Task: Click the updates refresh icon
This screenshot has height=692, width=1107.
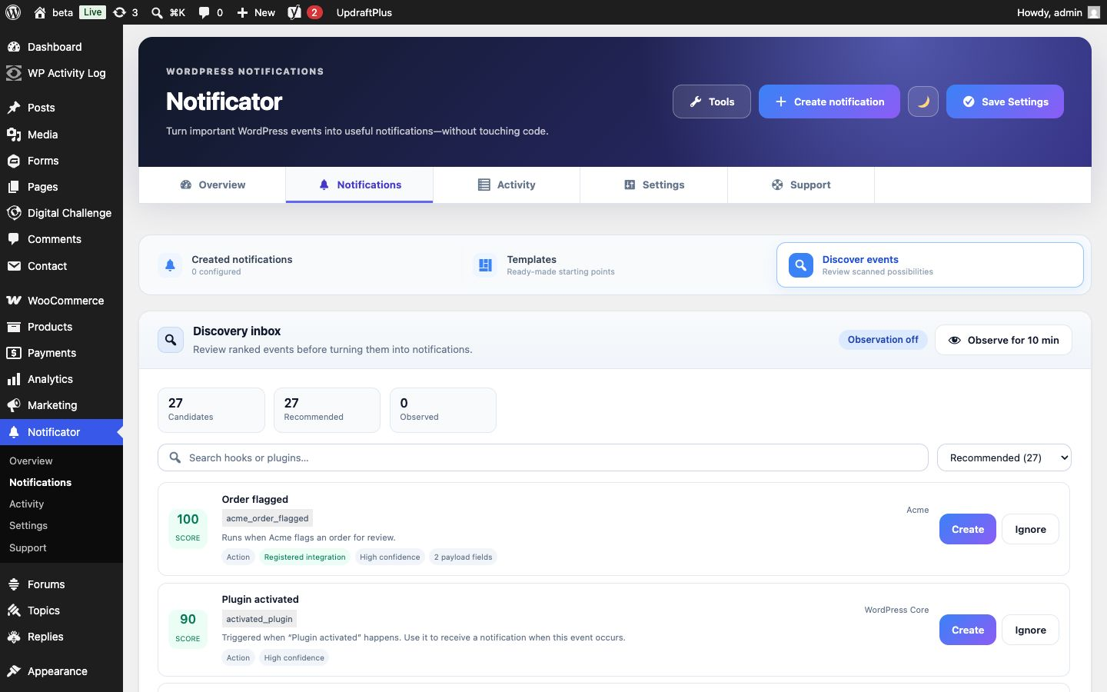Action: [119, 12]
